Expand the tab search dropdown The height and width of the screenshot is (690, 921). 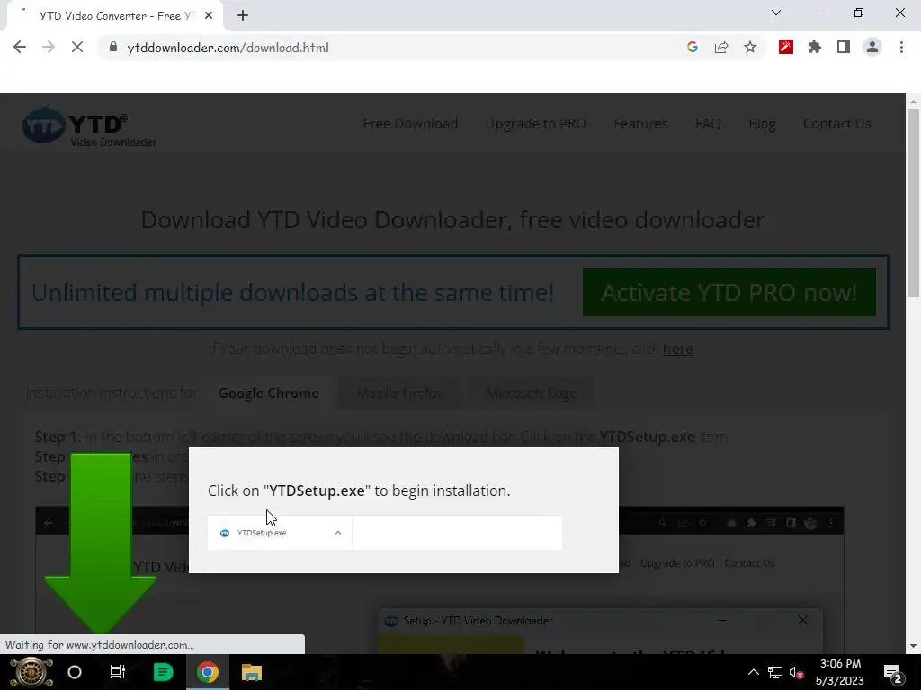coord(776,13)
